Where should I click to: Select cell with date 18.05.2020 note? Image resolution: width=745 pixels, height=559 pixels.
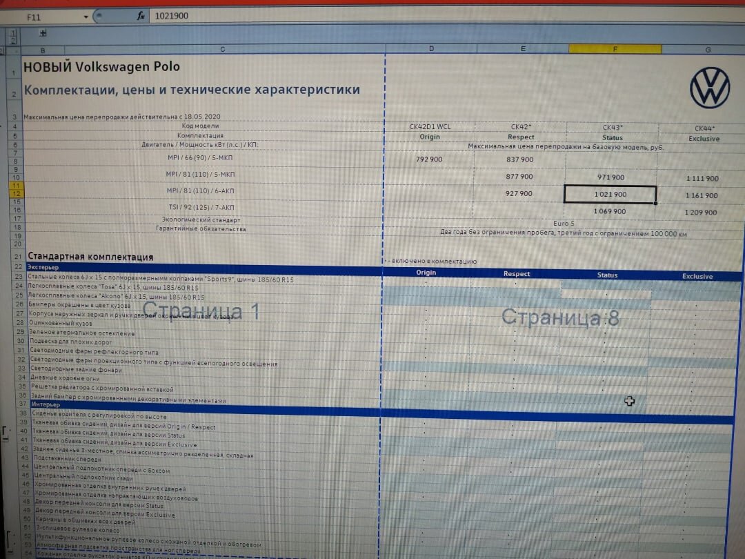click(122, 117)
